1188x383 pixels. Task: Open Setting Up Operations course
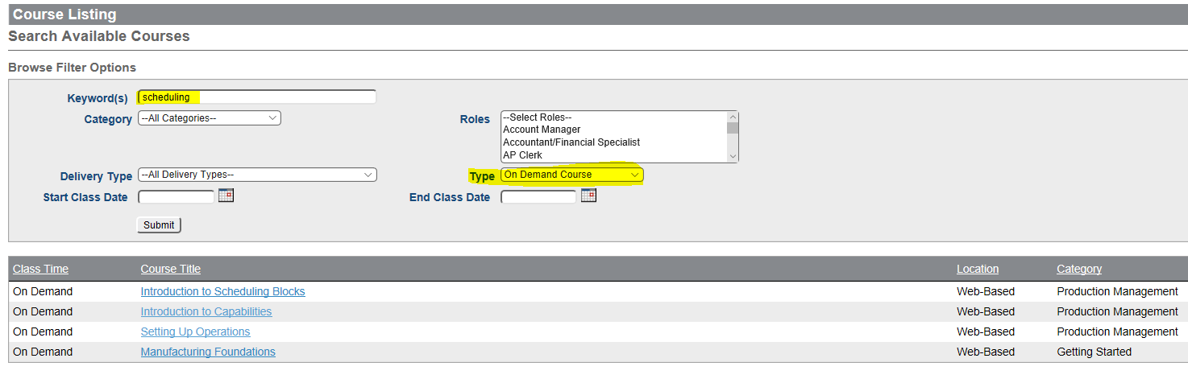[x=195, y=332]
